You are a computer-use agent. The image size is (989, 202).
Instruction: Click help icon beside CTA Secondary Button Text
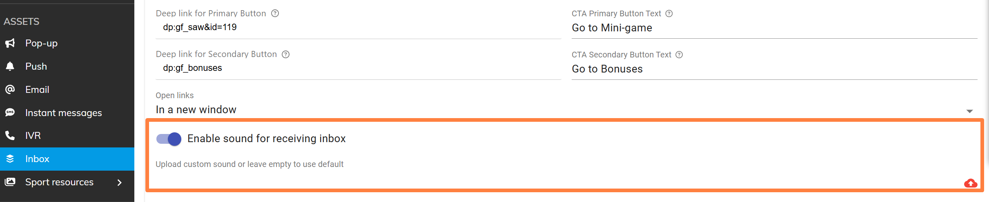tap(679, 55)
